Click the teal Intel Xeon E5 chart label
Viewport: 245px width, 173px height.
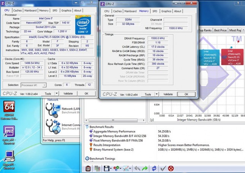(209, 58)
